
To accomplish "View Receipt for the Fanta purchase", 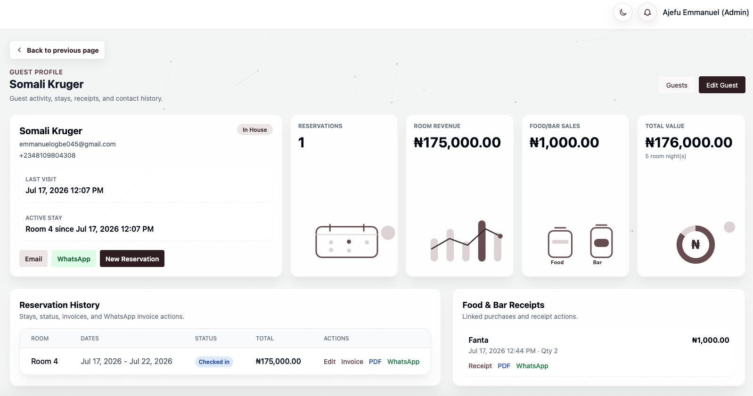I will [480, 366].
